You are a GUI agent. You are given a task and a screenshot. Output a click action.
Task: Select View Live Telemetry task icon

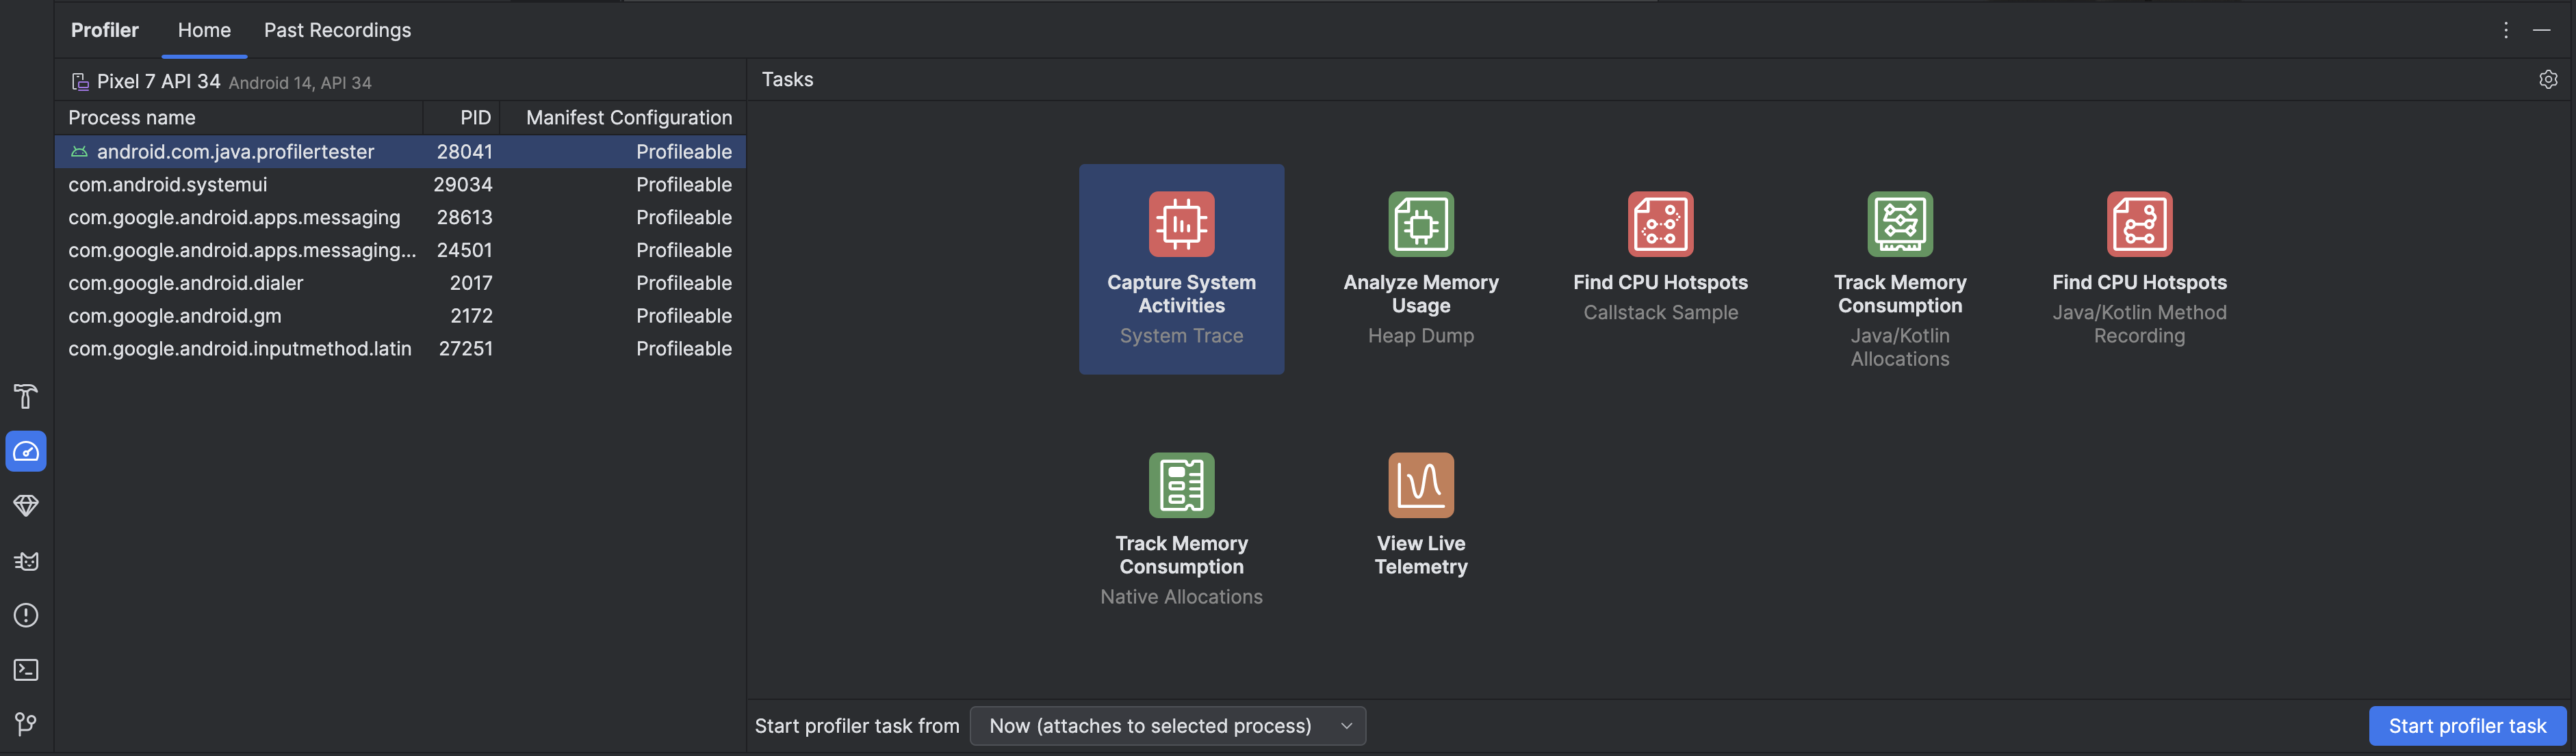[x=1418, y=484]
